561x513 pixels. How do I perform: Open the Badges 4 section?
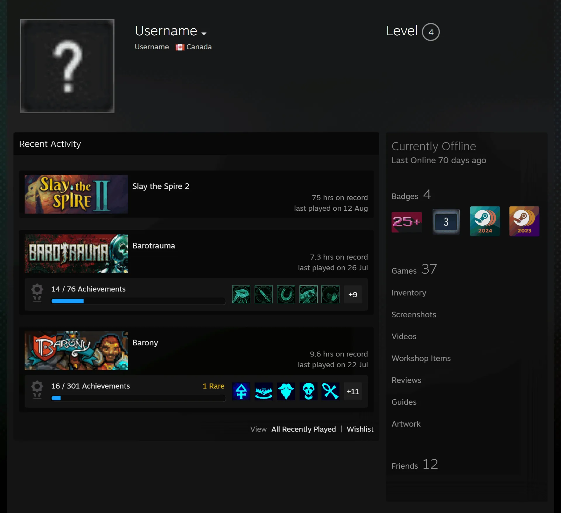coord(411,195)
